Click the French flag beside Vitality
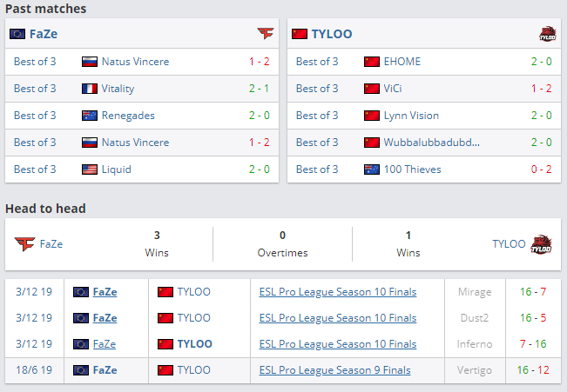 pyautogui.click(x=90, y=89)
